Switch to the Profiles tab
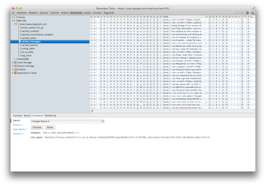266x186 pixels. click(x=65, y=13)
